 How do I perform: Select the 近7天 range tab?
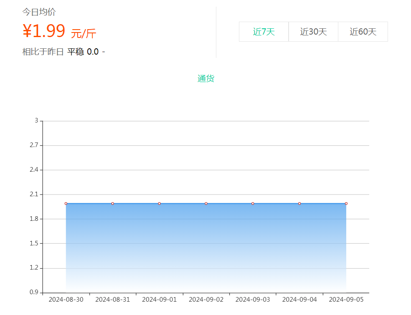point(264,32)
